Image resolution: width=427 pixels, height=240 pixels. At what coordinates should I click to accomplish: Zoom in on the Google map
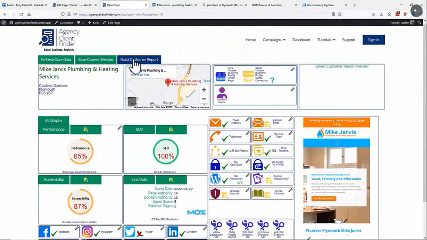204,90
